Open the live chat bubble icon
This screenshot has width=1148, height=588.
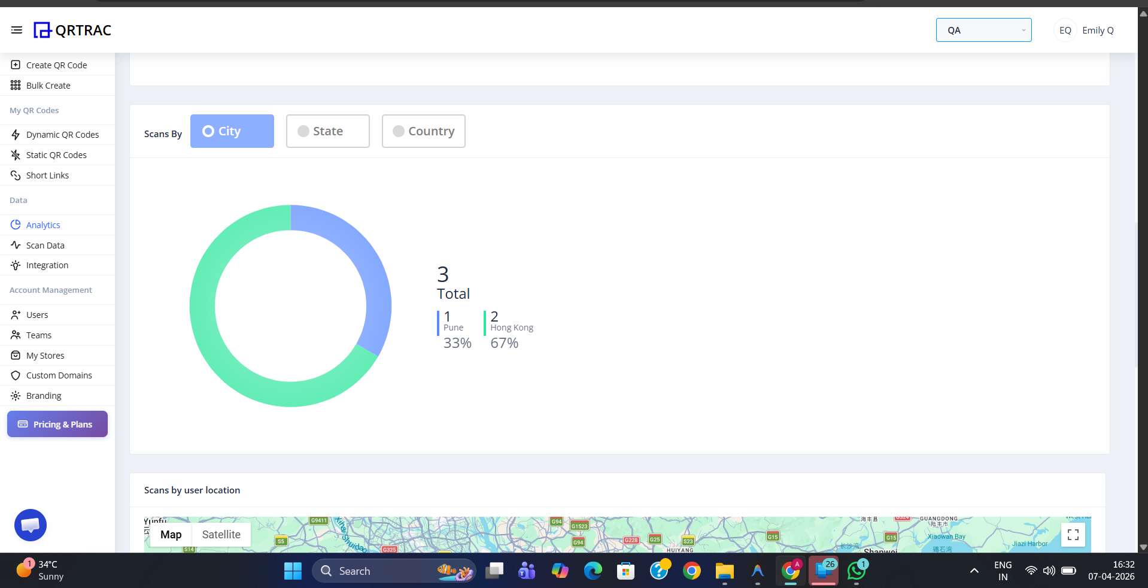(x=31, y=525)
